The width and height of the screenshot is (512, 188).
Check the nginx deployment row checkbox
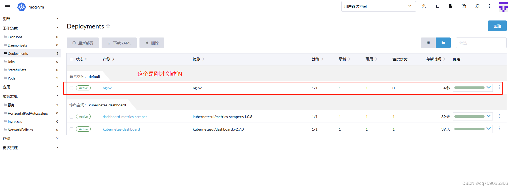click(71, 88)
